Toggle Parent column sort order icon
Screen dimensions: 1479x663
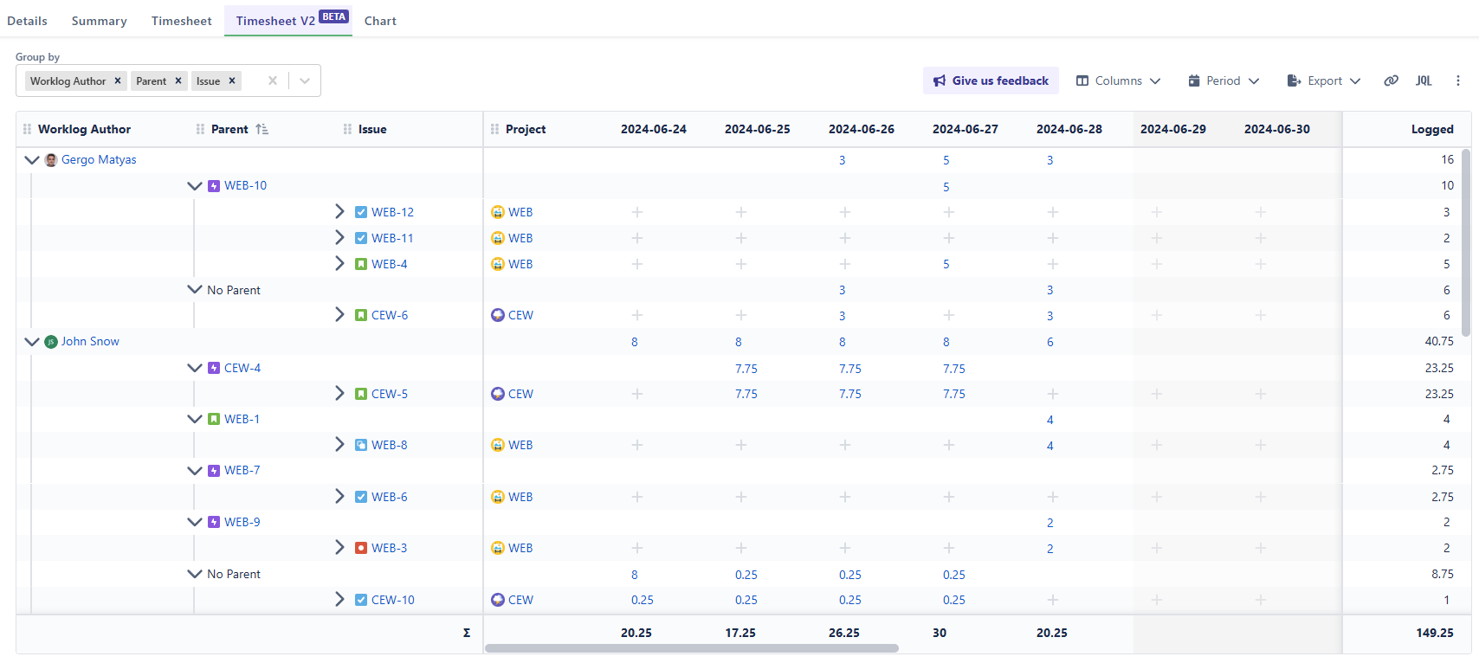coord(262,129)
